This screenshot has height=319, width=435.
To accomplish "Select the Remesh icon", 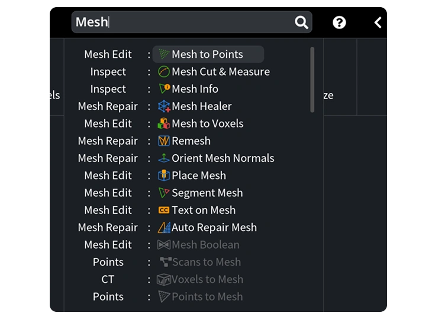I will pos(164,141).
